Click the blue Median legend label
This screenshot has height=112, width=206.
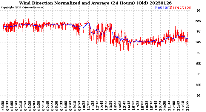coord(162,7)
